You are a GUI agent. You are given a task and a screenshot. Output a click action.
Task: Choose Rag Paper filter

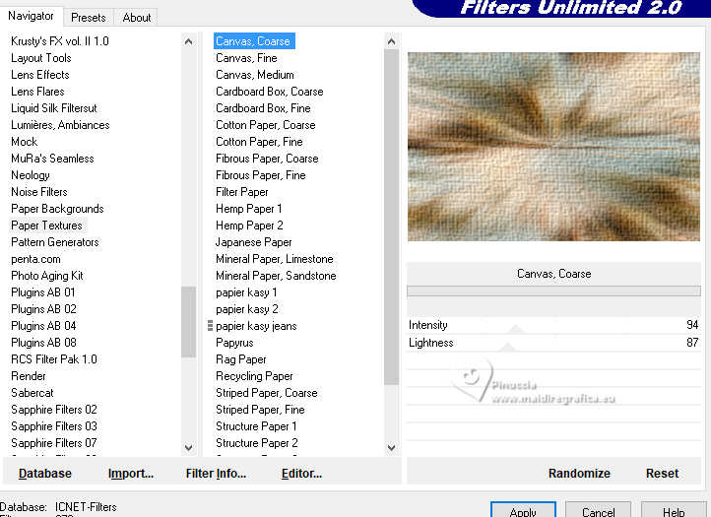pos(241,359)
